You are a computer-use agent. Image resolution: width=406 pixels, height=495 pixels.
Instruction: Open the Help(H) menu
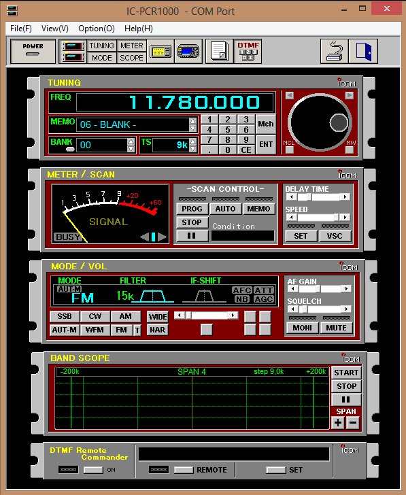point(139,29)
